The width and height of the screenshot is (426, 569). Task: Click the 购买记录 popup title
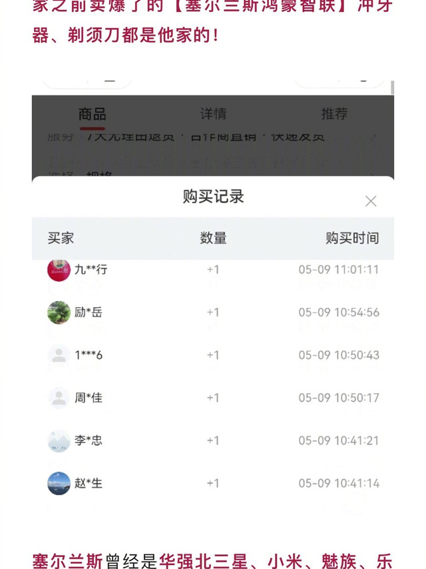click(x=213, y=197)
